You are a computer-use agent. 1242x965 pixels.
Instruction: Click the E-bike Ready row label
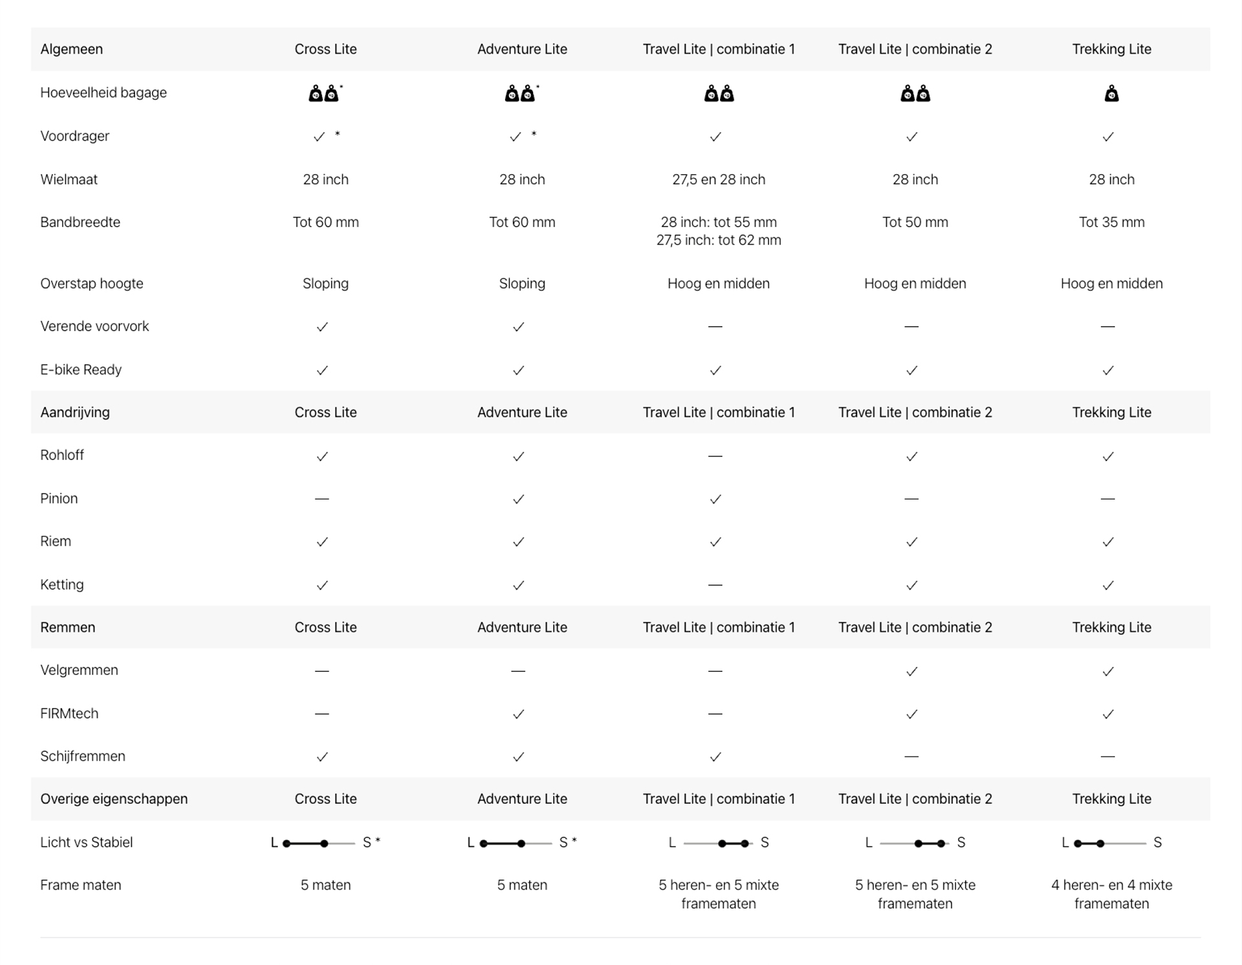point(81,370)
